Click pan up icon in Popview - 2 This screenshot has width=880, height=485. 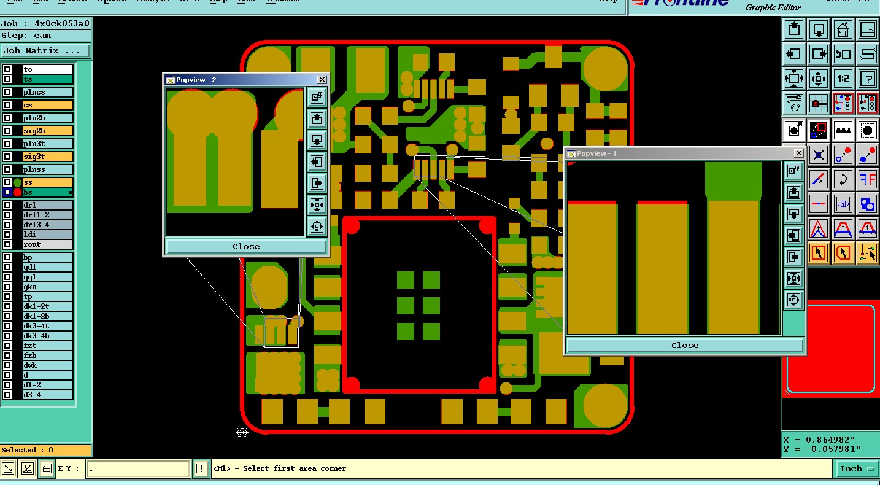[x=317, y=118]
